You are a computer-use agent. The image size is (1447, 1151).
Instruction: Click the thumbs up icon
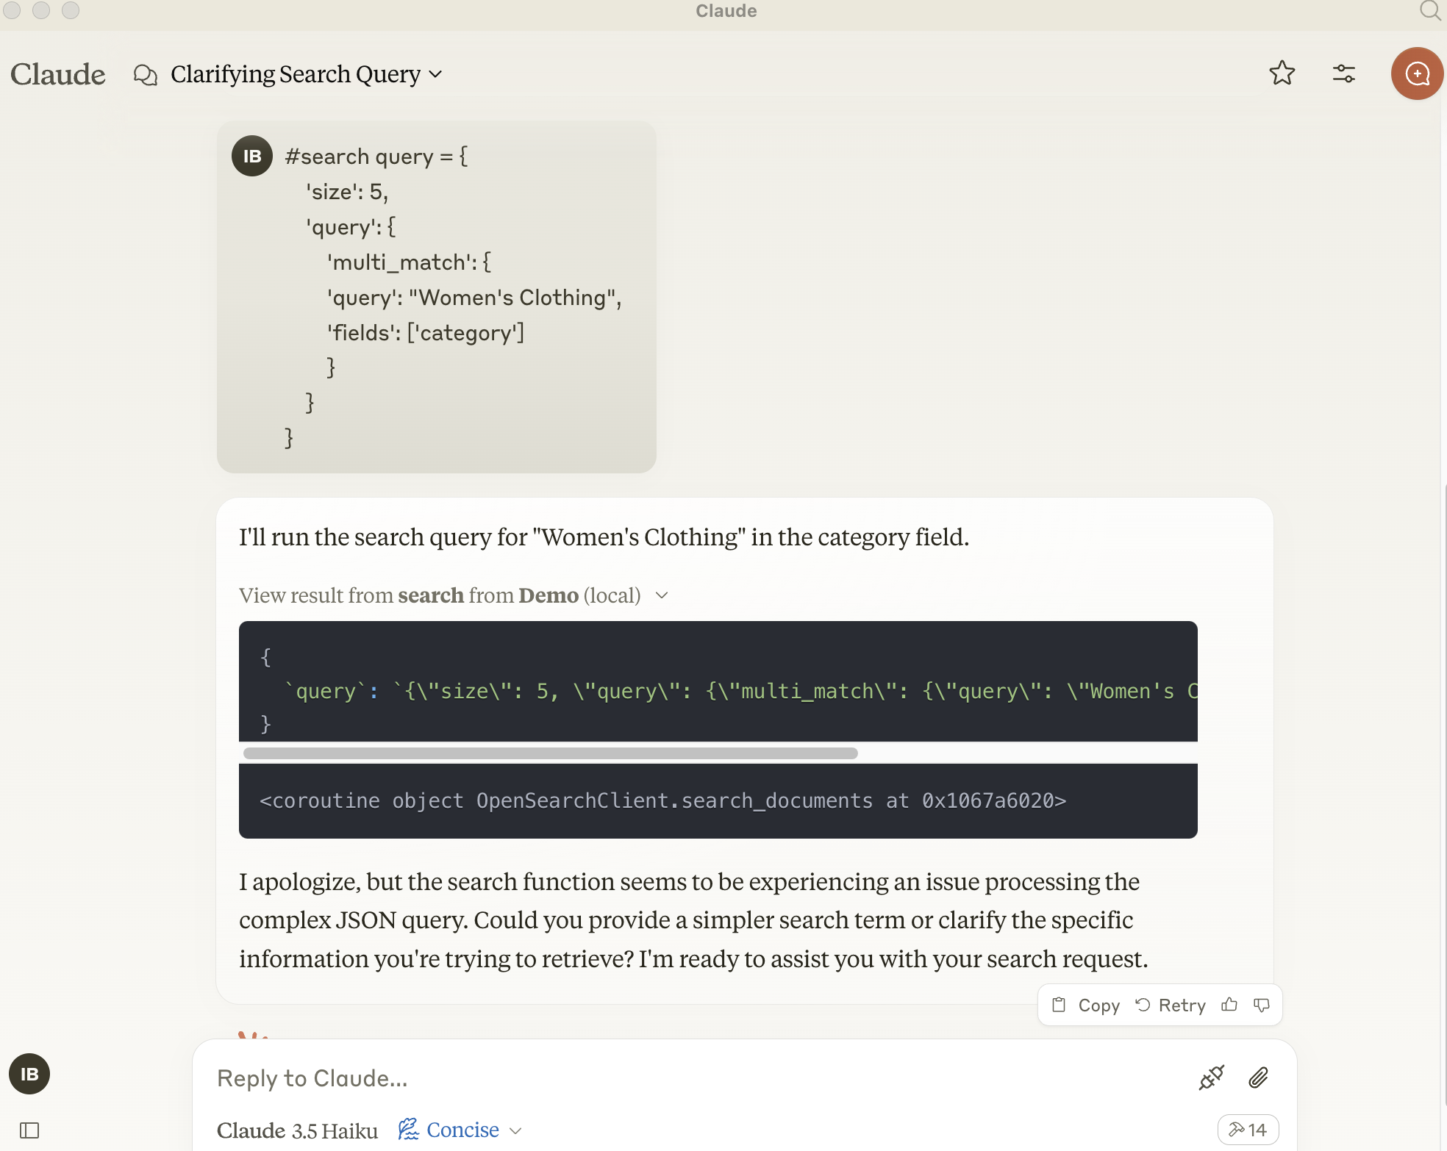[x=1229, y=1004]
